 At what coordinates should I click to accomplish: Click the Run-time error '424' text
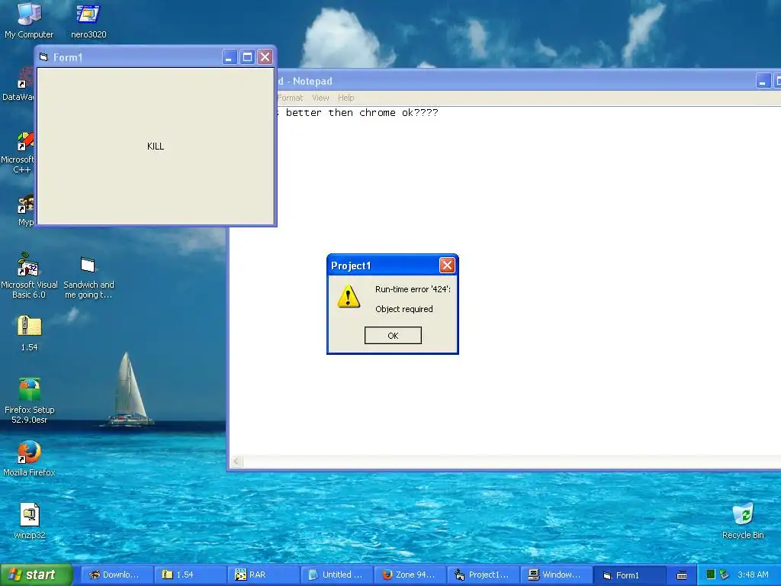pyautogui.click(x=413, y=289)
